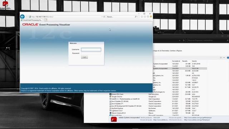The width and height of the screenshot is (229, 129).
Task: Expand view options dropdown in Programs window
Action: tap(224, 58)
